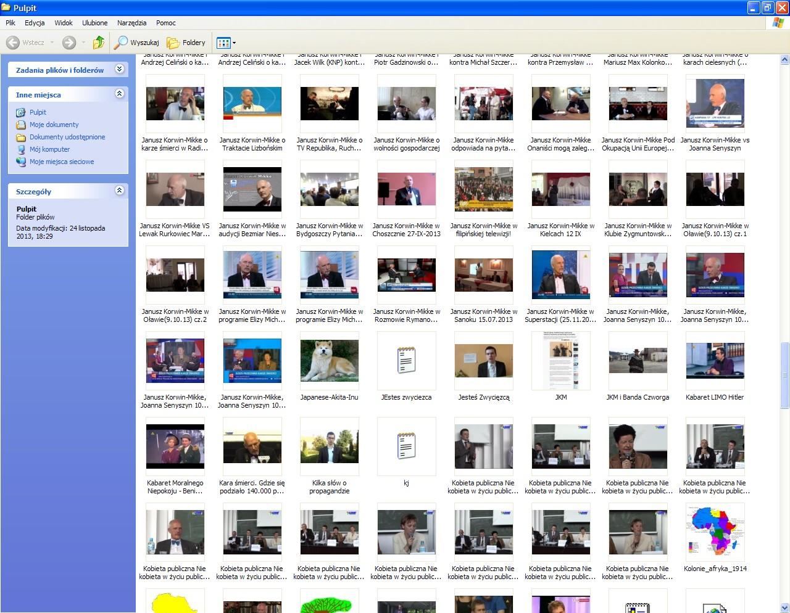Click the scrollbar up arrow
This screenshot has height=613, width=790.
(x=784, y=60)
